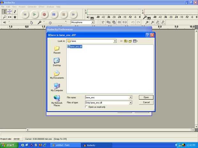Click the Undo arrow icon
The image size is (198, 148).
[133, 22]
